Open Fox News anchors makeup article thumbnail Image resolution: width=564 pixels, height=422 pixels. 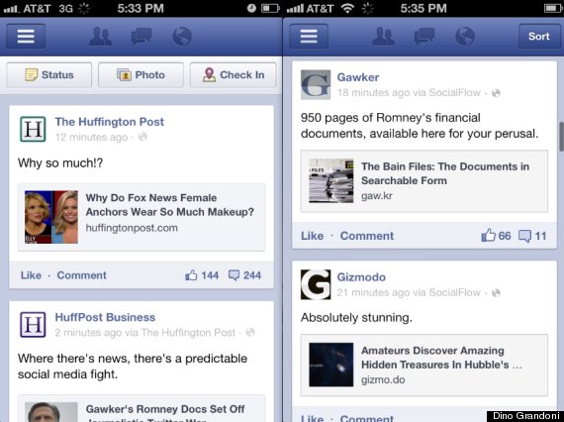point(51,217)
